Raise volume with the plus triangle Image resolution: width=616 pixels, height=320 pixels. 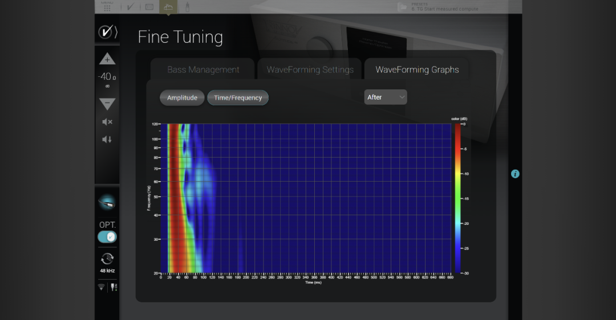(x=107, y=59)
